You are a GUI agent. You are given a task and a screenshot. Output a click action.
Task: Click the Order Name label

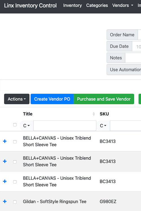click(x=122, y=35)
